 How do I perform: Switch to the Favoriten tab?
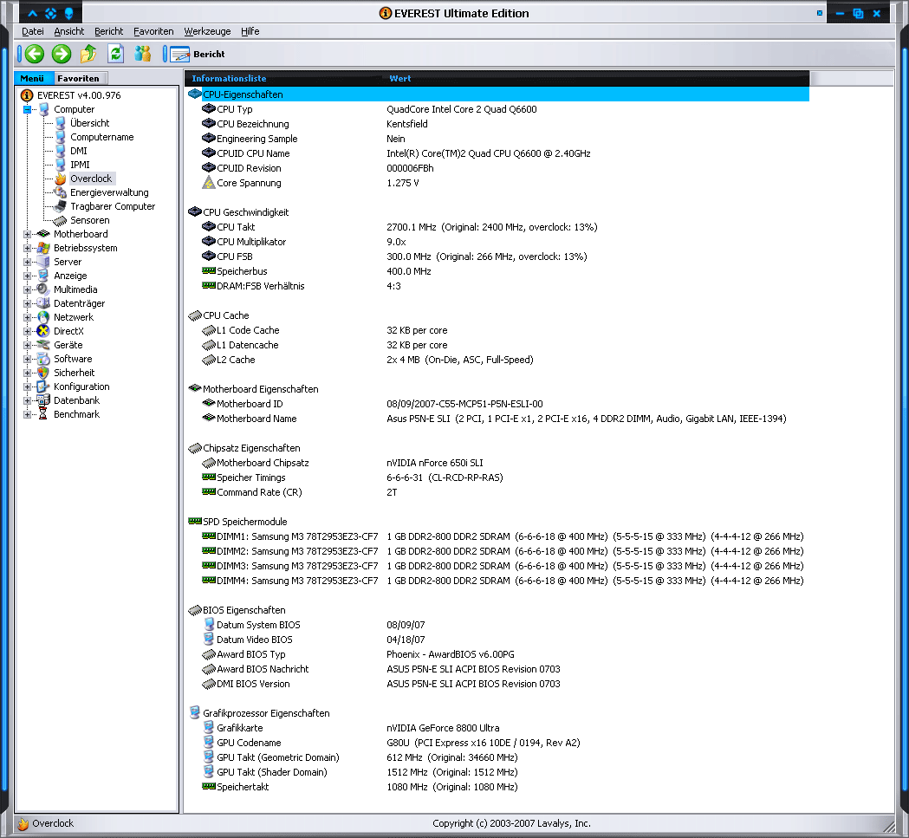[78, 78]
